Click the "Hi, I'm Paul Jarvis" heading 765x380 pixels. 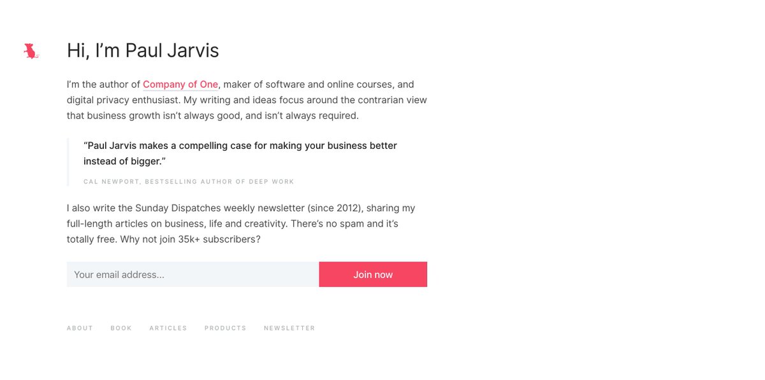(143, 51)
